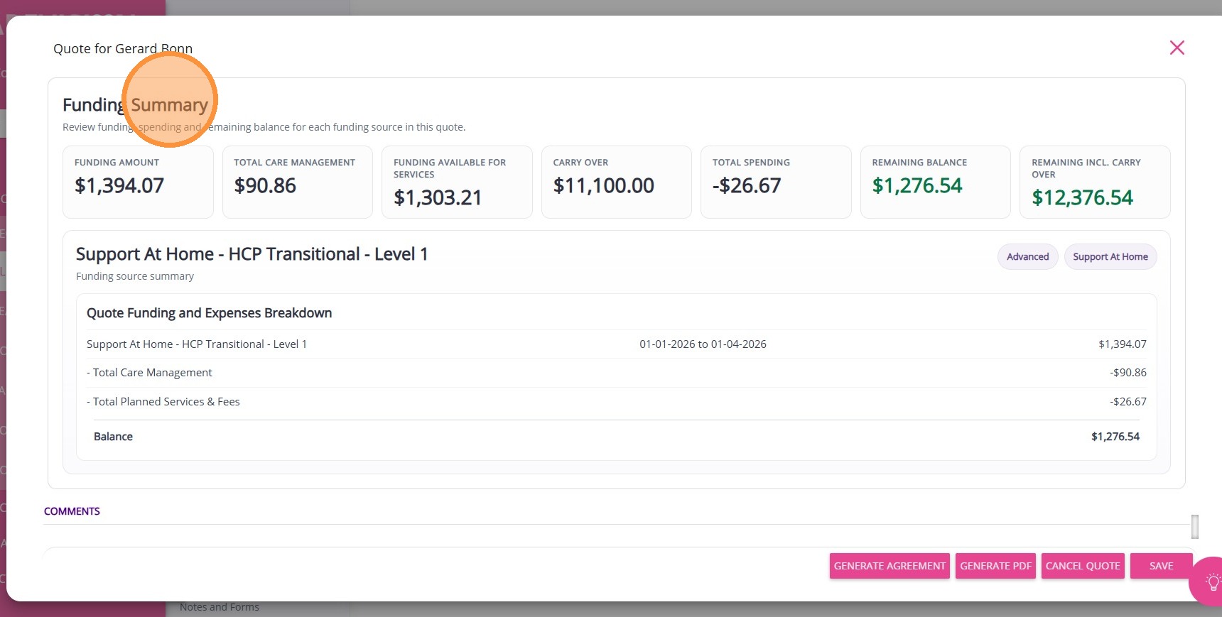Select the Total Spending card
Viewport: 1222px width, 617px height.
(775, 182)
